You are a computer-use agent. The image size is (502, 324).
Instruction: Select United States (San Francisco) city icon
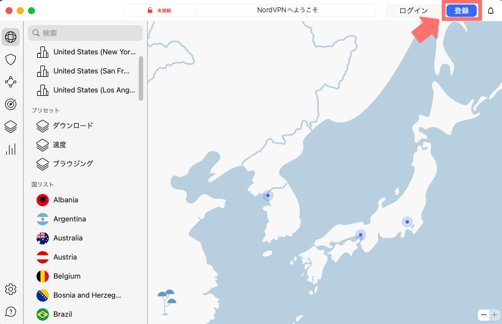pyautogui.click(x=43, y=71)
